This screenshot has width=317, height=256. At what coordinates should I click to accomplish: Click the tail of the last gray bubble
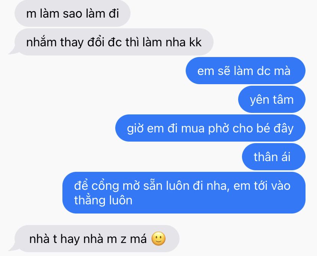point(12,248)
